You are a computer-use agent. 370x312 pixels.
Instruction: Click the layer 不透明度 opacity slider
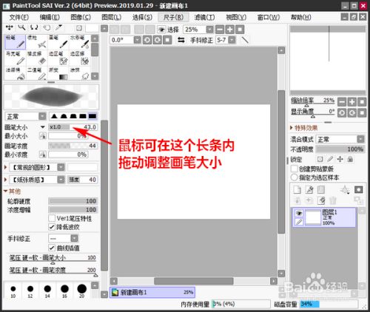pos(340,149)
